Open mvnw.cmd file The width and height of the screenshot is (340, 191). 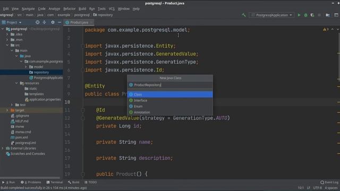[x=21, y=132]
